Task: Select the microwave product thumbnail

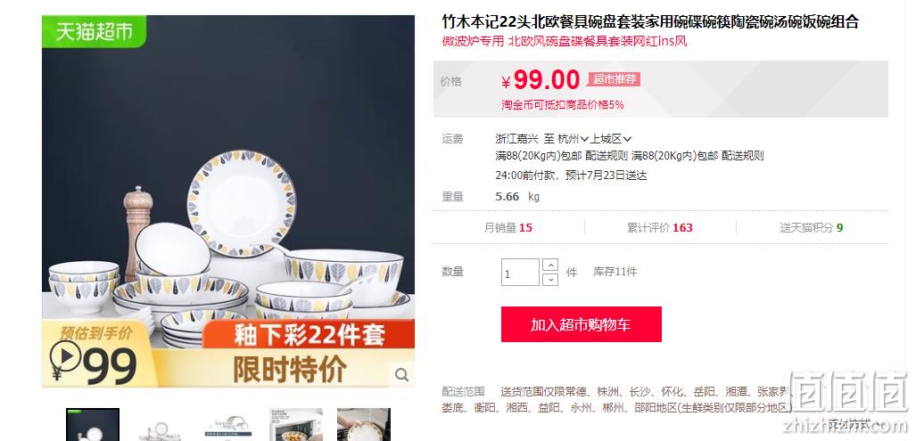Action: pyautogui.click(x=296, y=425)
